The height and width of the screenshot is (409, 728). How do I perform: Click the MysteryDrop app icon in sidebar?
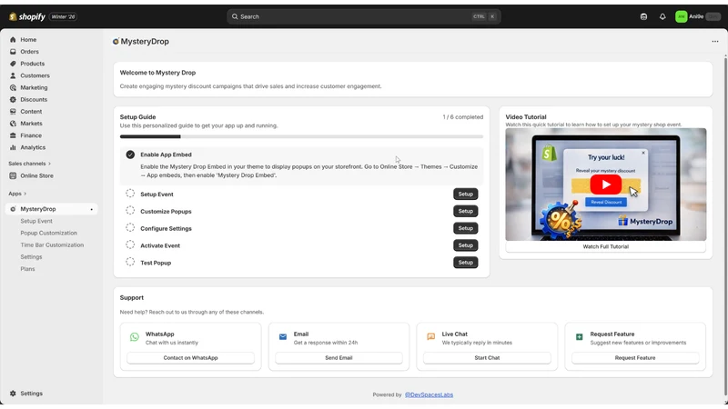13,209
